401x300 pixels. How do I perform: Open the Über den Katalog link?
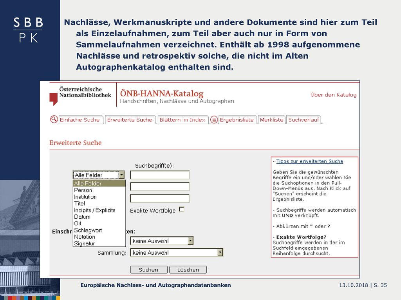tap(333, 95)
